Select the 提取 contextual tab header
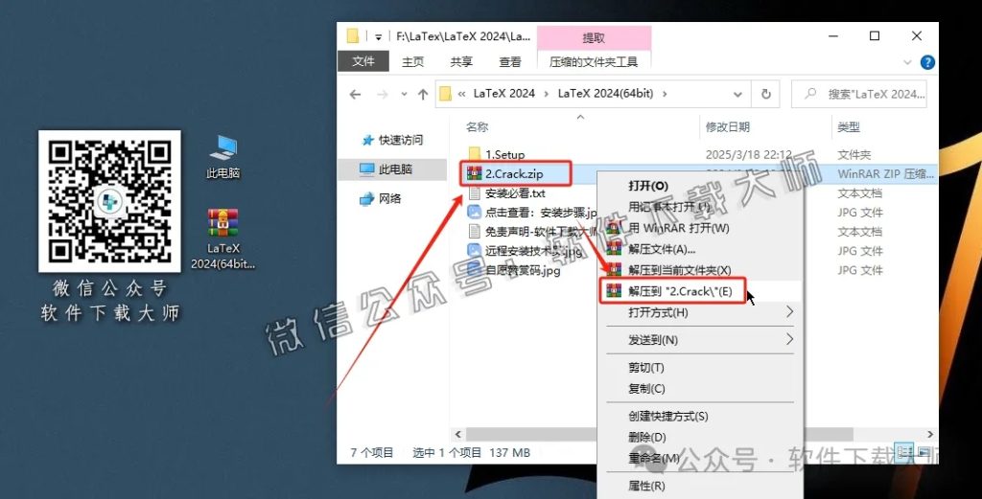The width and height of the screenshot is (982, 499). click(594, 37)
